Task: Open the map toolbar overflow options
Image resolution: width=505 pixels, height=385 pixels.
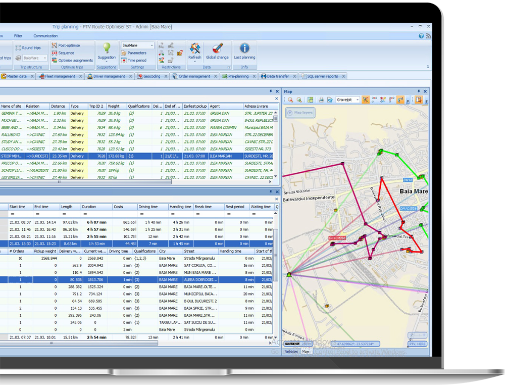Action: (x=408, y=101)
